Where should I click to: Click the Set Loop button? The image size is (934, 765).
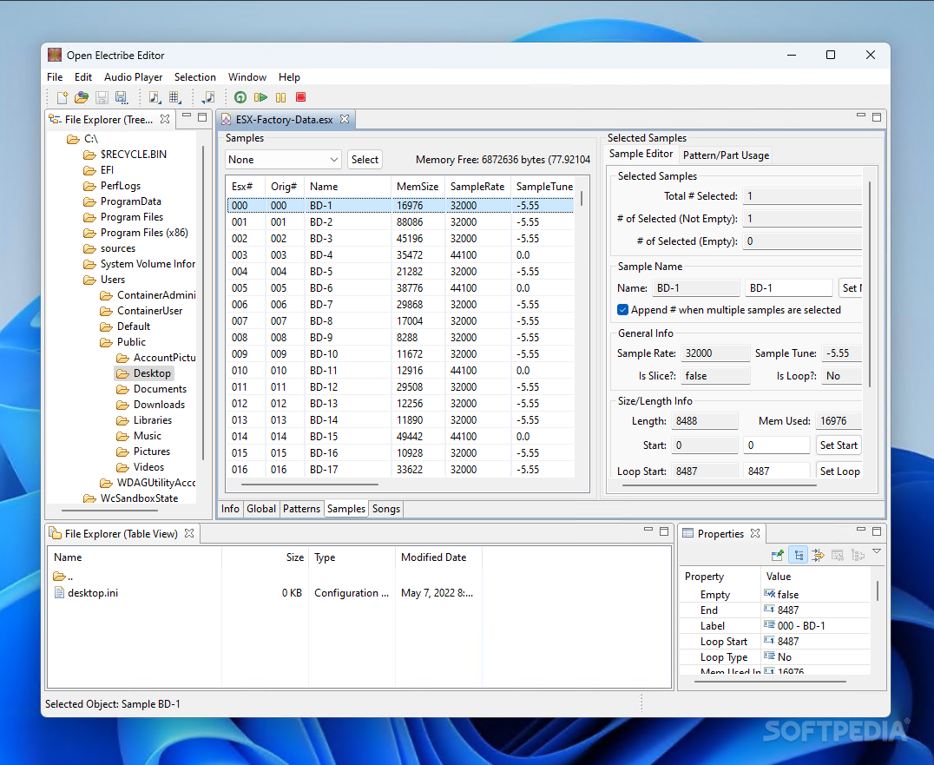coord(839,472)
